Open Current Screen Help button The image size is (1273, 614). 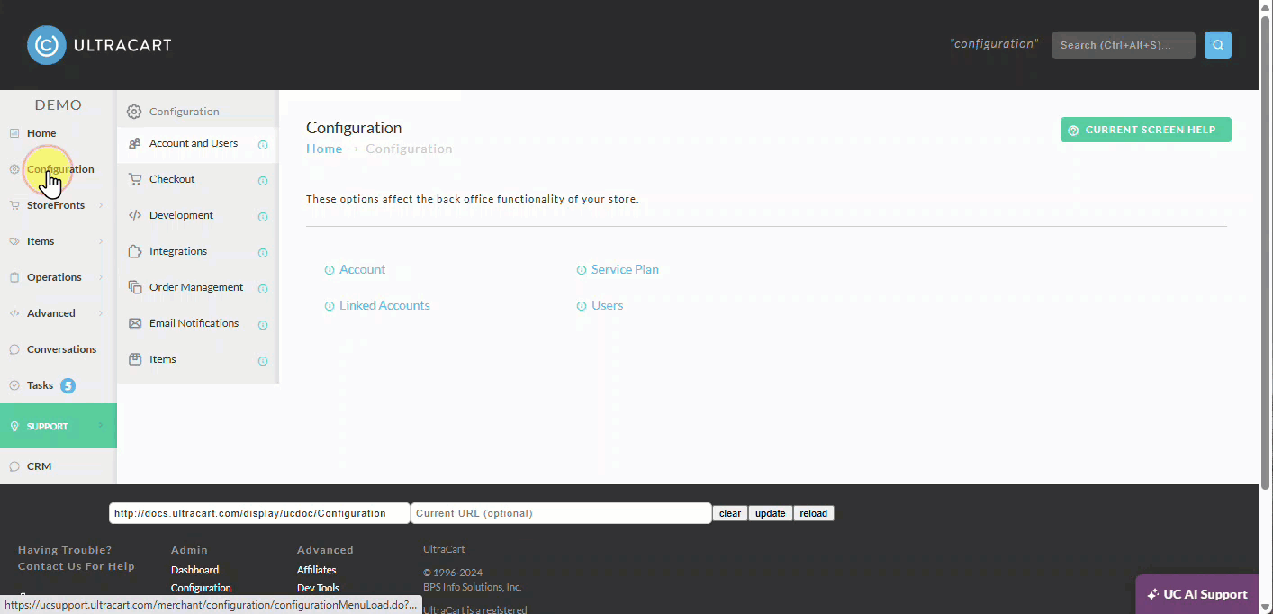coord(1145,130)
